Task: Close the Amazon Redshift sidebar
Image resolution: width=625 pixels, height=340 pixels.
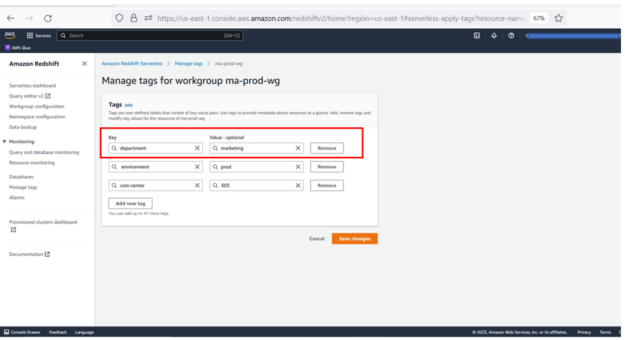Action: click(84, 63)
